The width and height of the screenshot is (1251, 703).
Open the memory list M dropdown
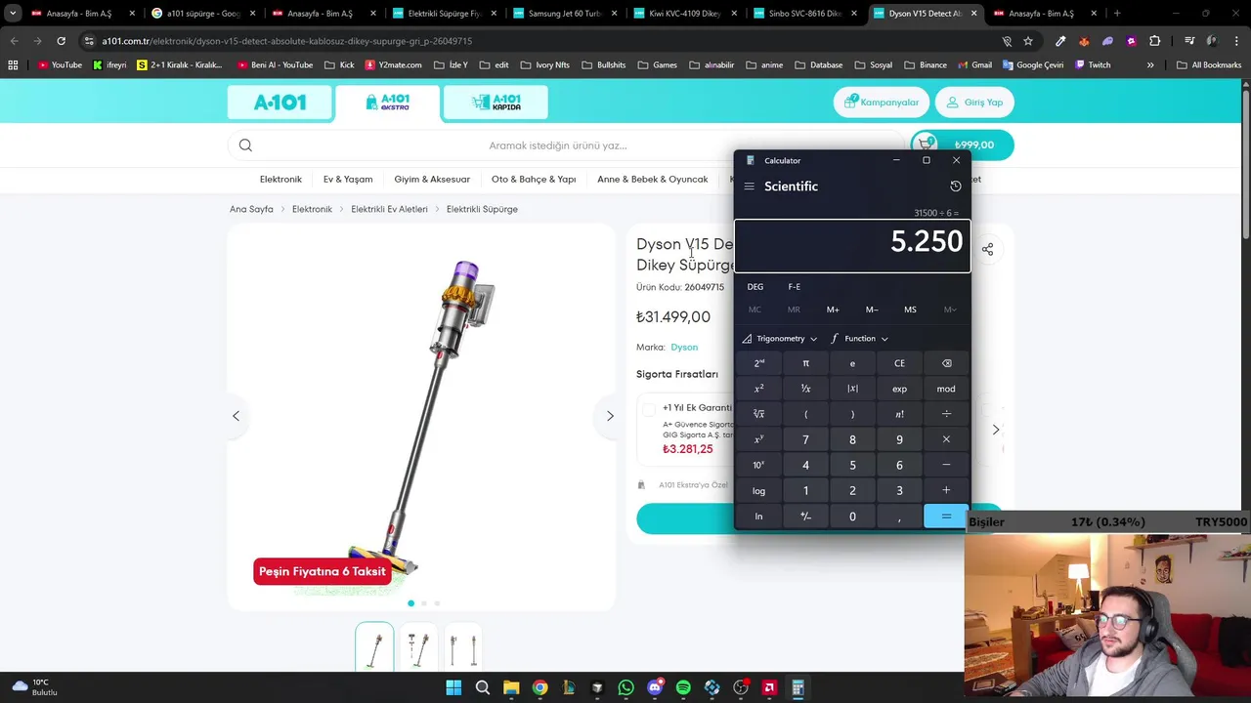click(x=949, y=310)
